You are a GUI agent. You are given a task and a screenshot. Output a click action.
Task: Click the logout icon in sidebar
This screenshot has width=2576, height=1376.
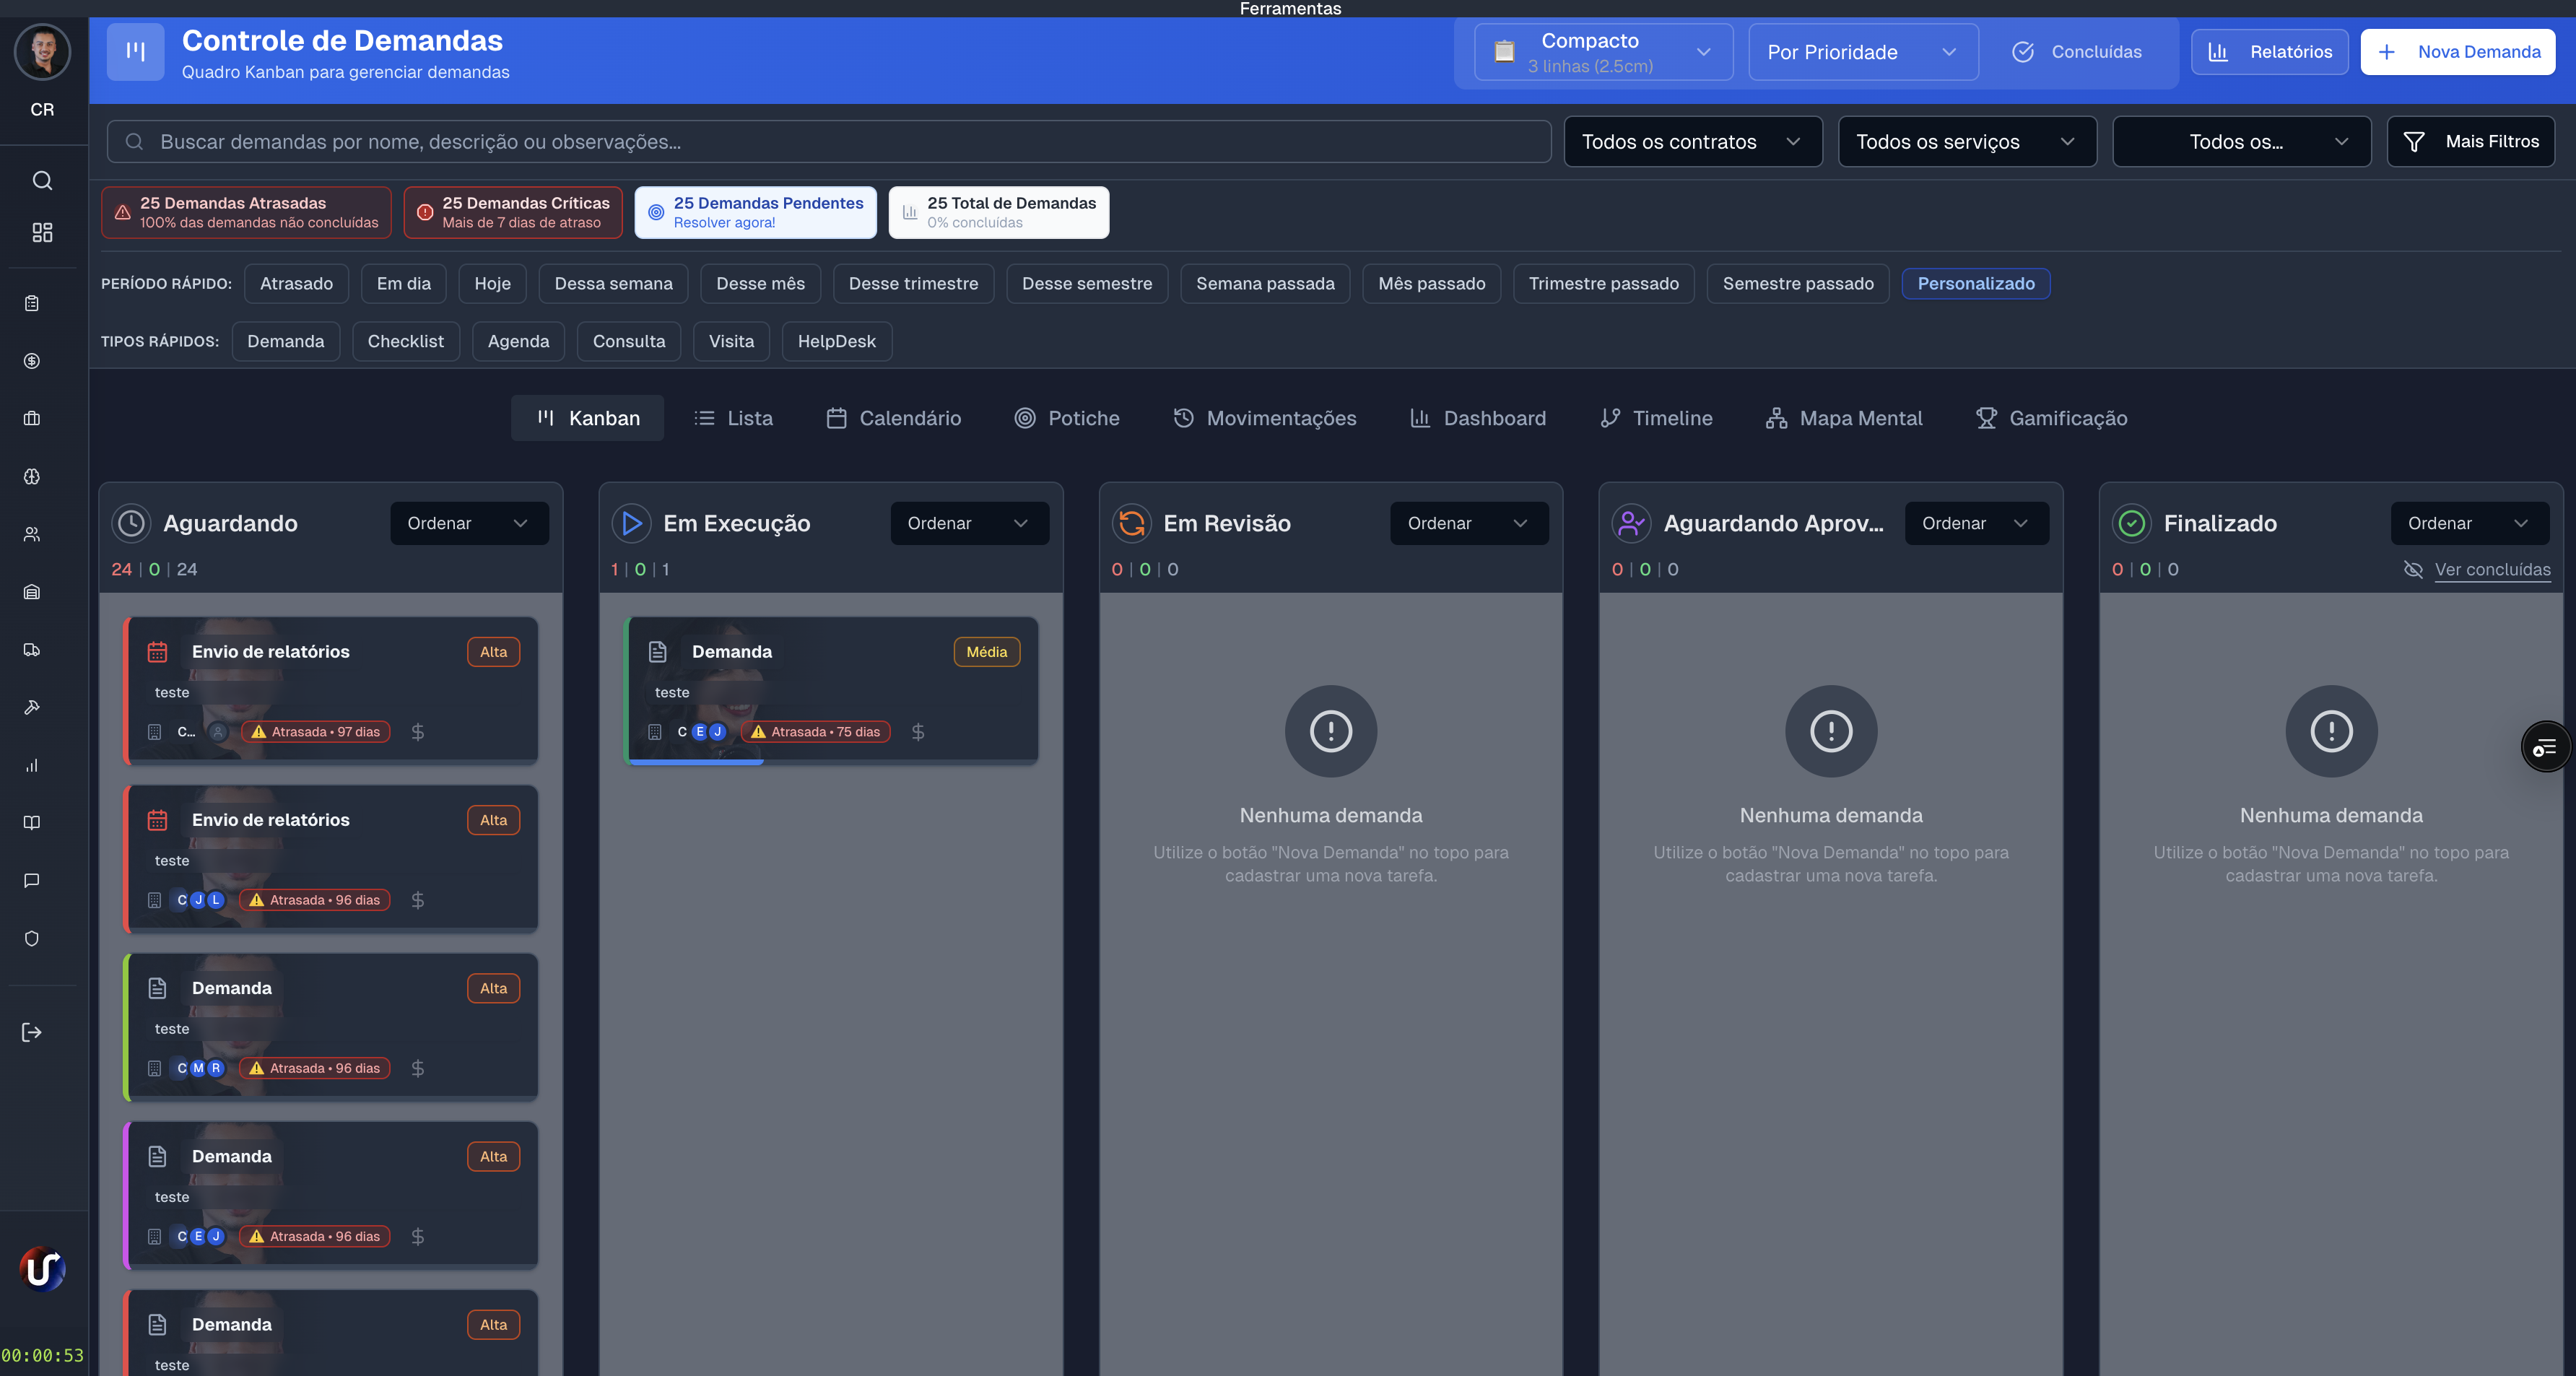point(32,1032)
